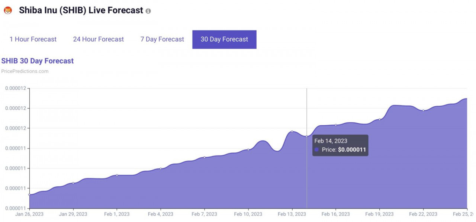Click the Feb 13 data point marker
Viewport: 476px width, 222px height.
292,131
